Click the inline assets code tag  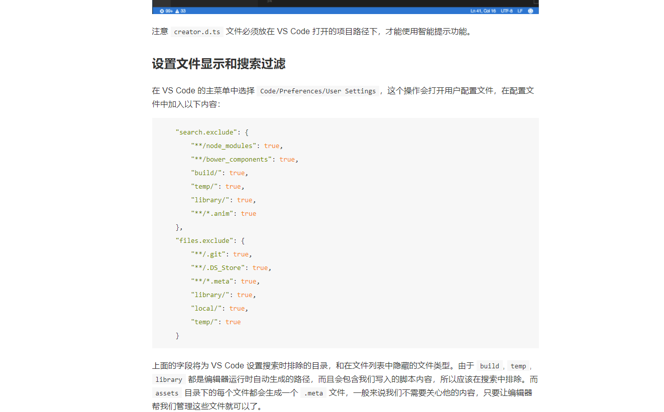tap(167, 393)
